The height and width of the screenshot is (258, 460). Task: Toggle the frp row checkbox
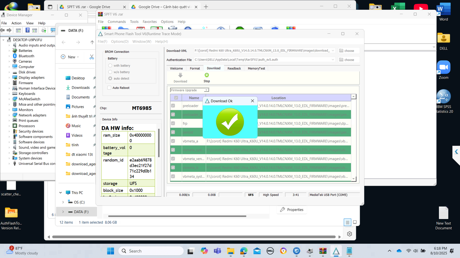coord(173,123)
